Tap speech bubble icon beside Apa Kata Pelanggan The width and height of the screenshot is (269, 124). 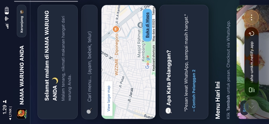coord(168,111)
